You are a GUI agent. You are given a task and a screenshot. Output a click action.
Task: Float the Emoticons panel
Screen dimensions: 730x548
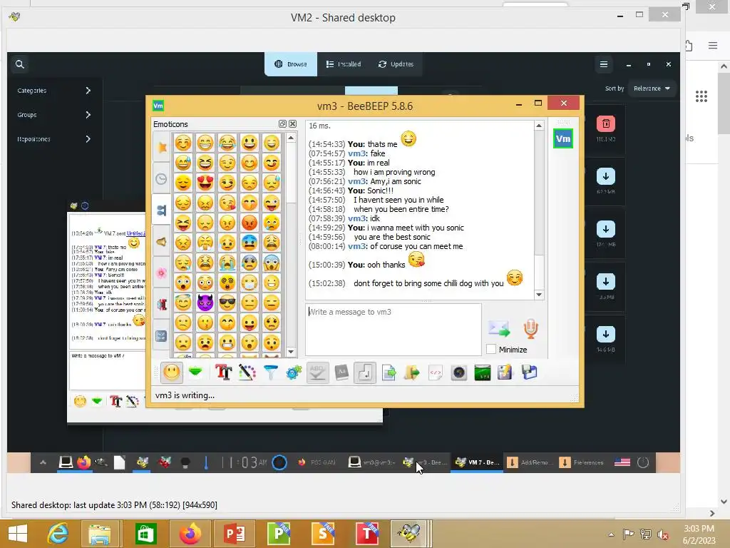coord(282,123)
